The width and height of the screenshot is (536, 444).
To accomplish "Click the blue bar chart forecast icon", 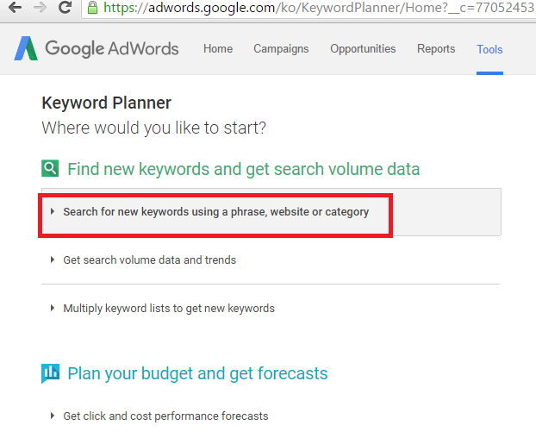I will pyautogui.click(x=50, y=373).
